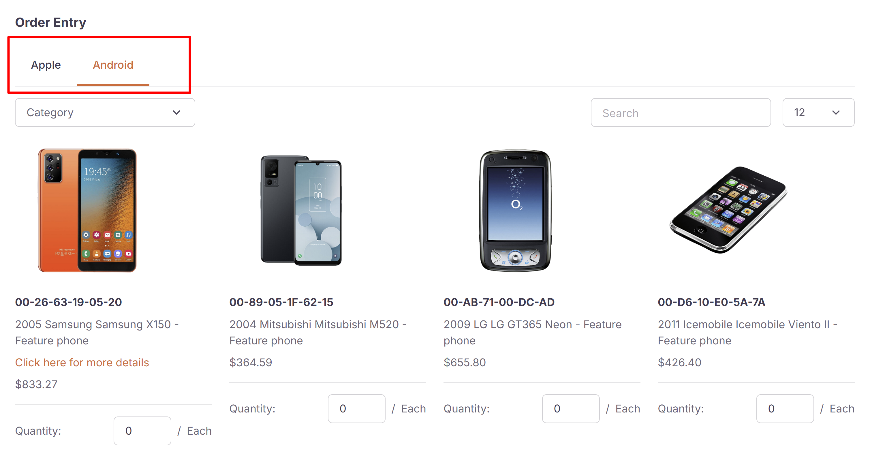
Task: Open the orange Samsung X150 phone image
Action: pyautogui.click(x=87, y=210)
